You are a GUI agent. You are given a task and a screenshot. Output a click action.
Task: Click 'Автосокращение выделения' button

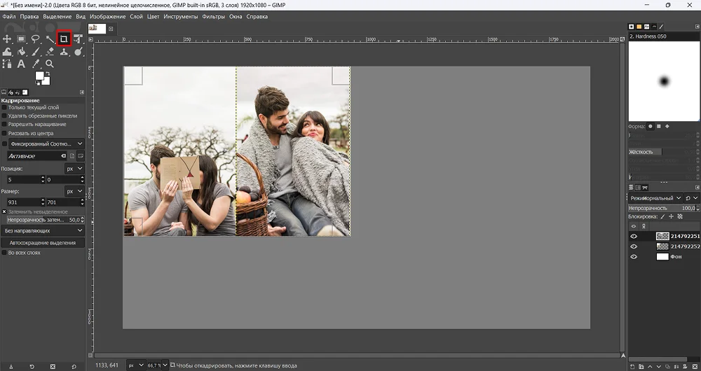tap(43, 242)
